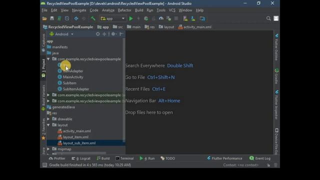Open the AVD Manager icon
320x180 pixels.
coord(185,18)
